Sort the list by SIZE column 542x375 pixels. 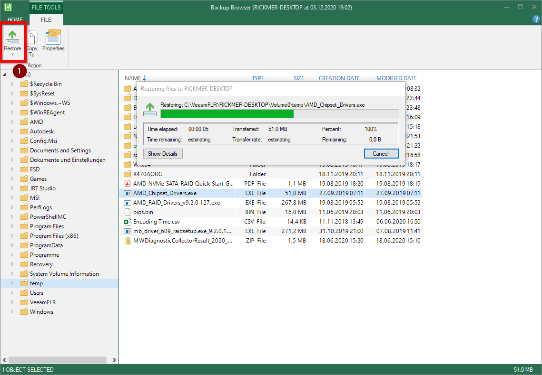pyautogui.click(x=299, y=78)
